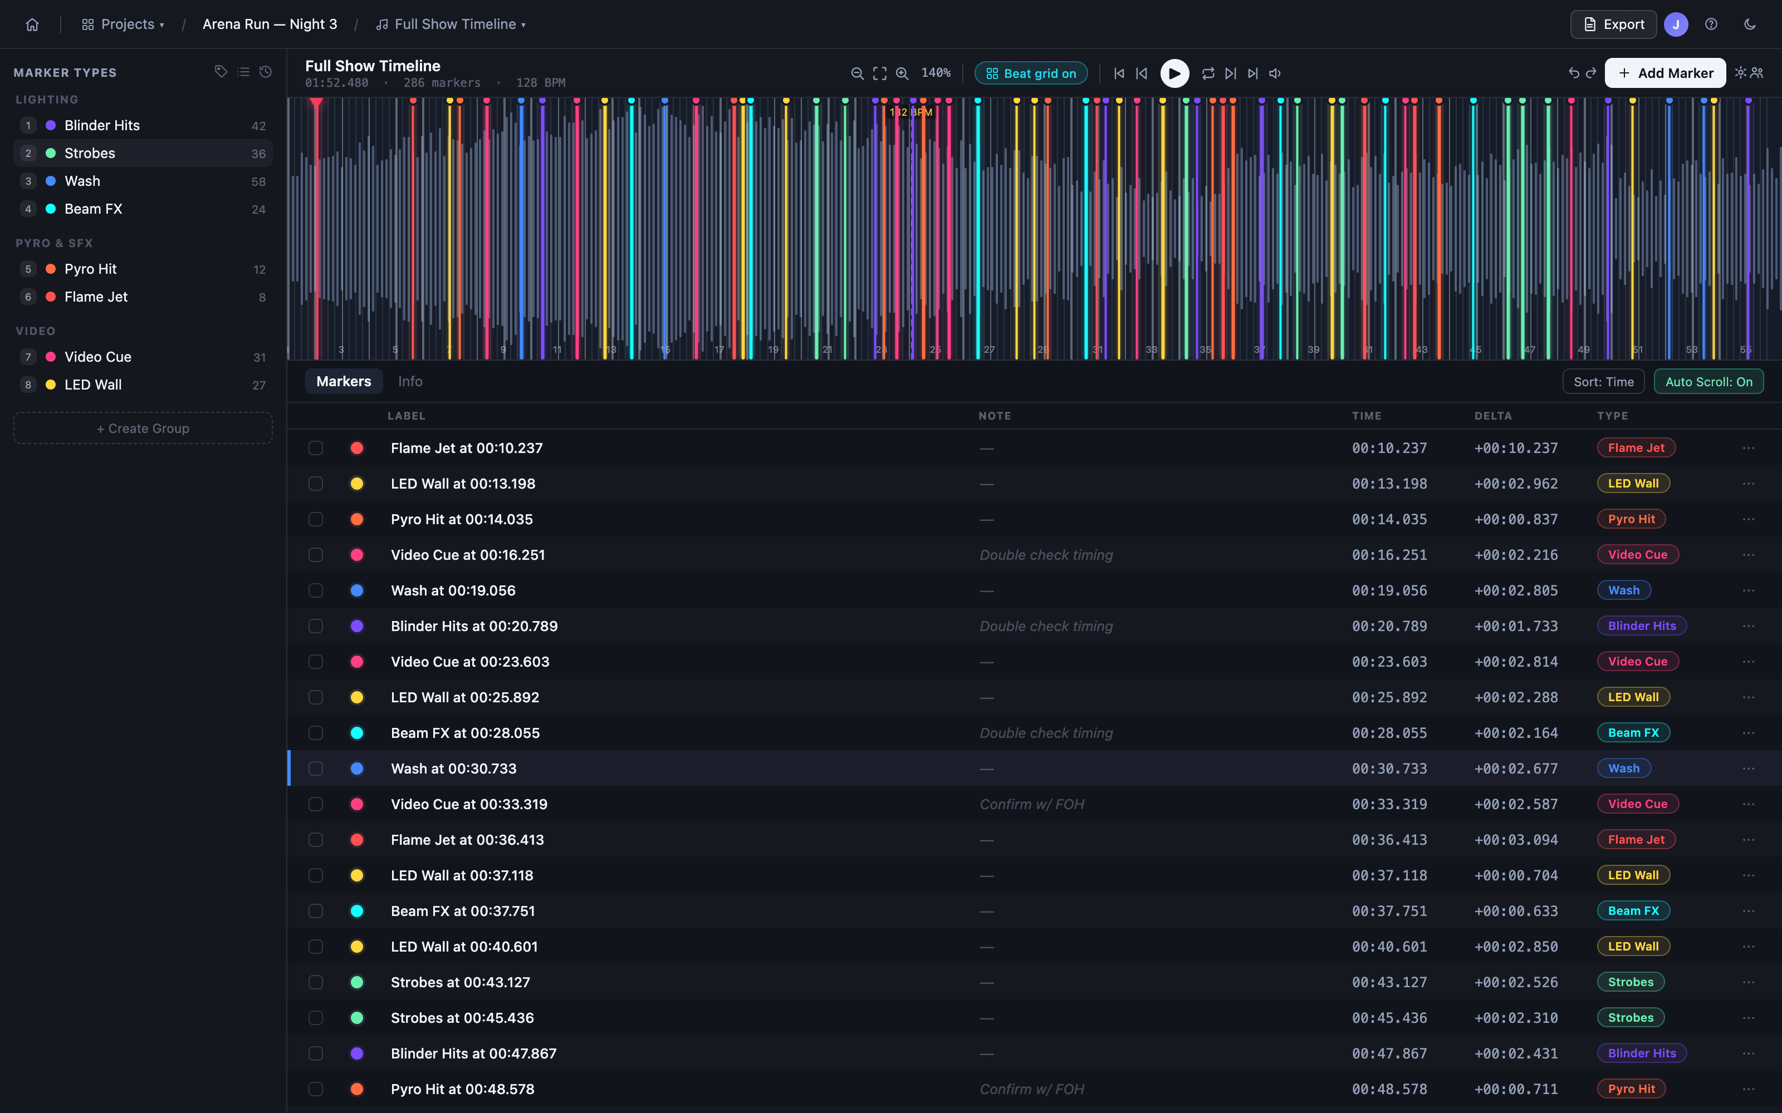
Task: Open the more options for Beam FX at 00:28.055
Action: pyautogui.click(x=1749, y=732)
